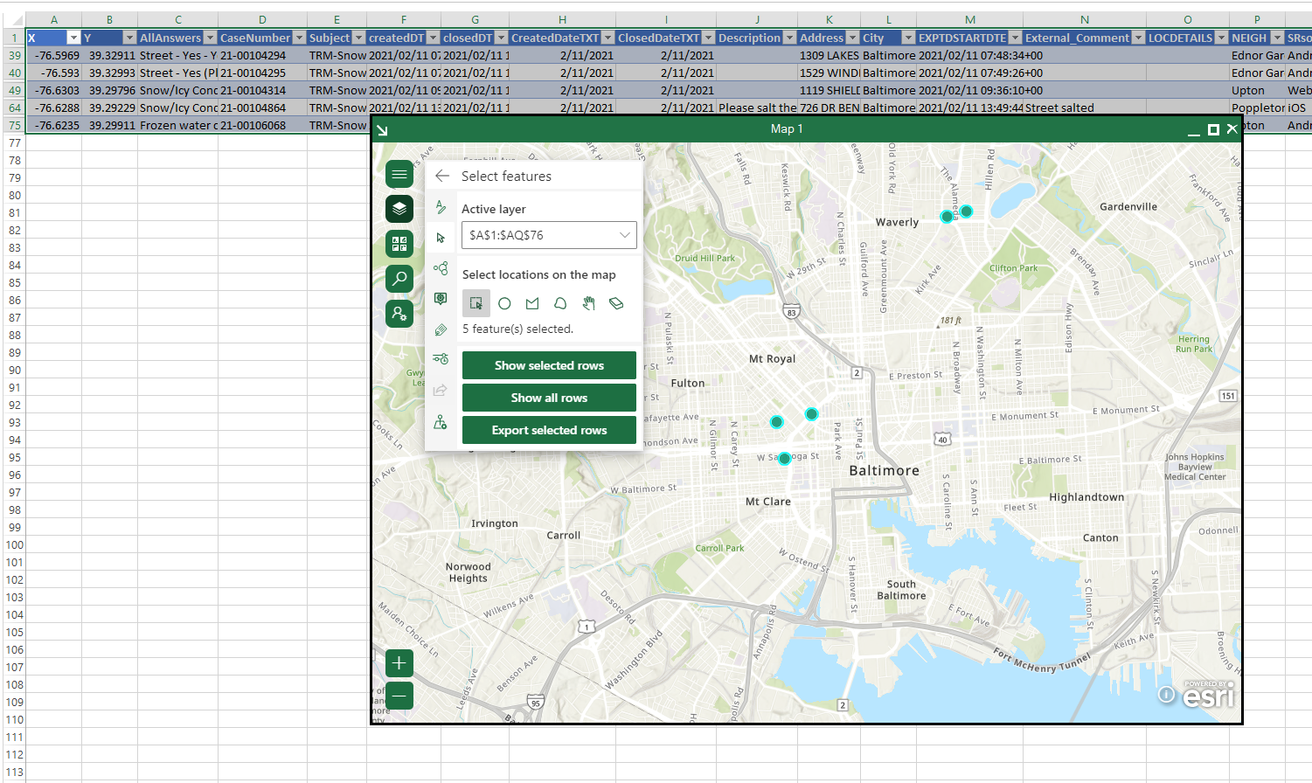Select the circle selection tool
Screen dimensions: 1312x783
(504, 303)
